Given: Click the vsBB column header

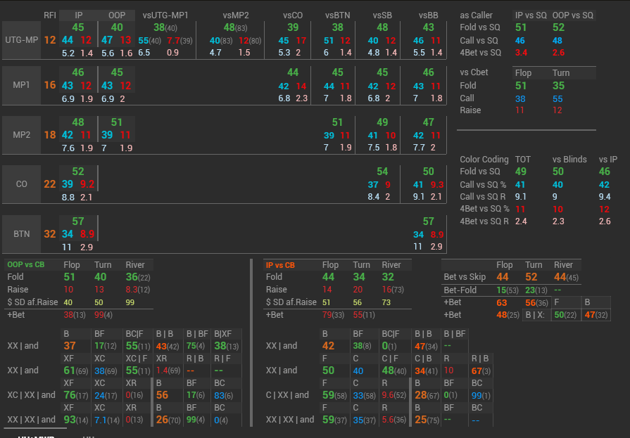Looking at the screenshot, I should [428, 15].
